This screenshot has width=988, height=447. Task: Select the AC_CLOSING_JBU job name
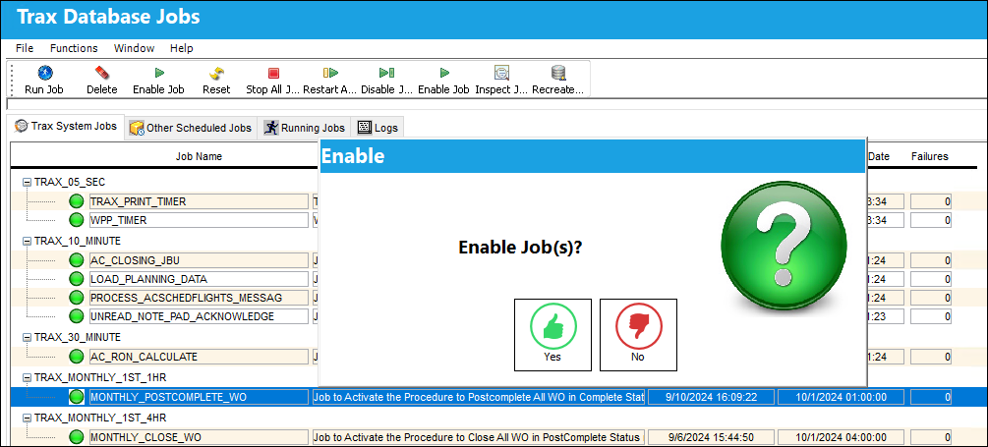[200, 260]
